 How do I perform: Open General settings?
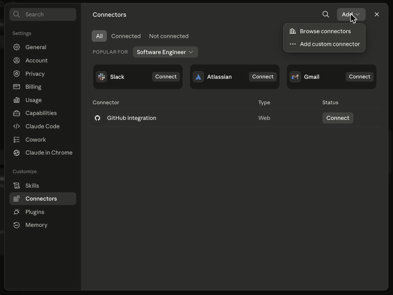(x=43, y=47)
